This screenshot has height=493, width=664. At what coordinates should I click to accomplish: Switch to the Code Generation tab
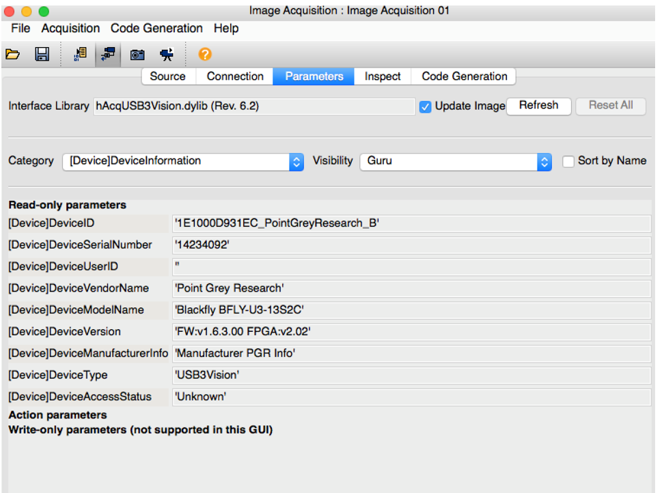pos(464,76)
